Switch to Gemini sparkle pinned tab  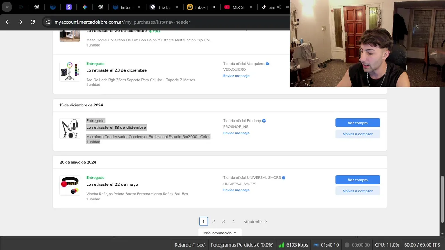coord(85,7)
